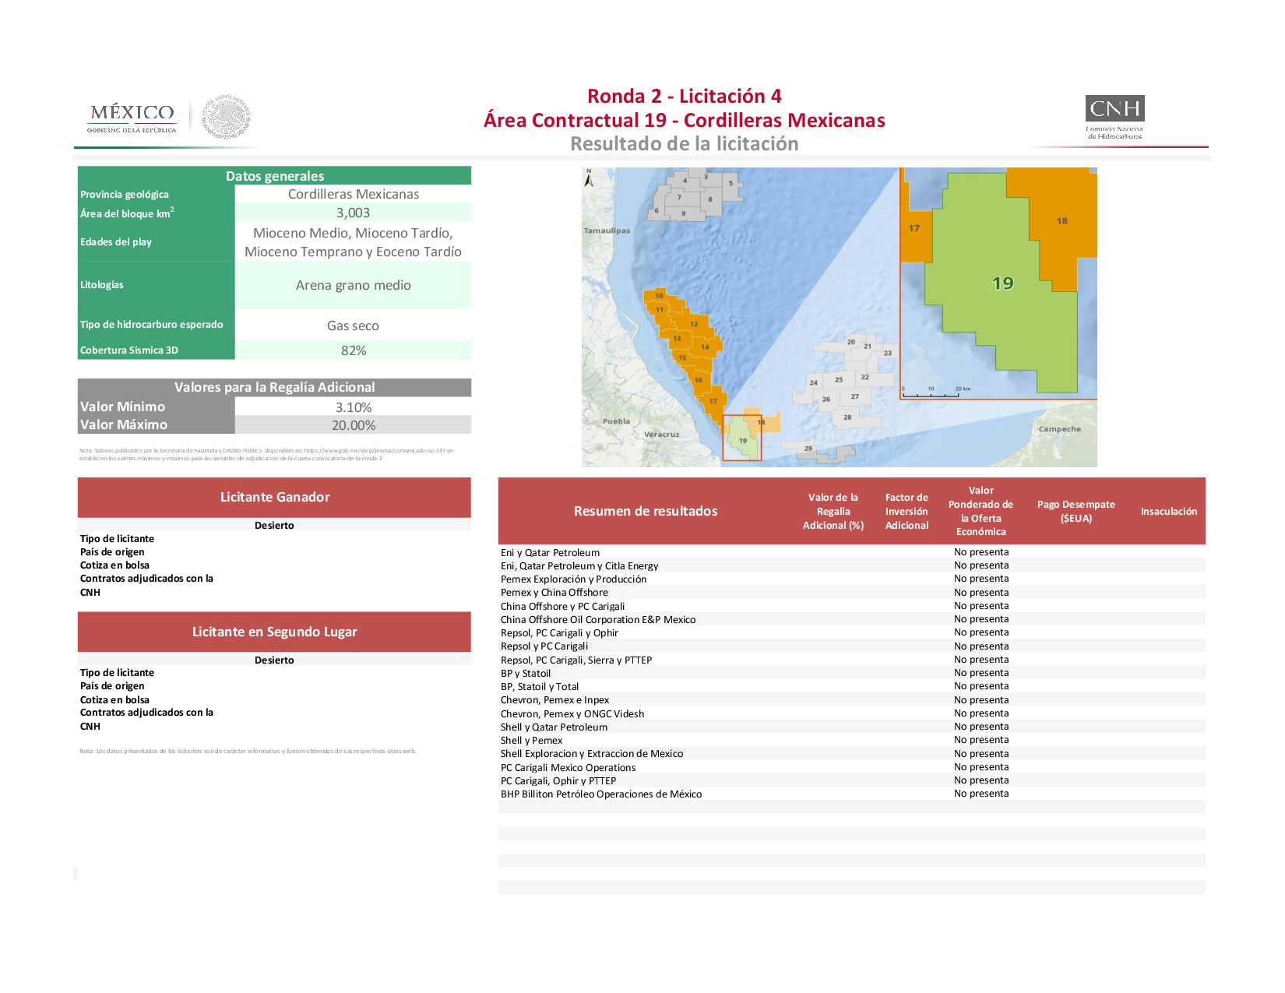Click the orange block 17 on inset map
Screen dimensions: 1285x993
coord(914,228)
